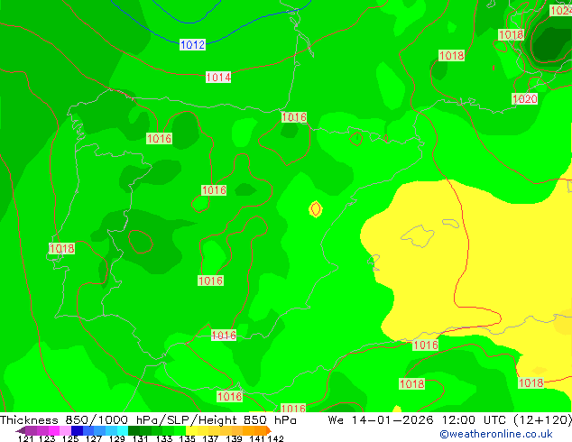Pick the bright yellow legend swatch at 135
The width and height of the screenshot is (572, 442).
pyautogui.click(x=191, y=430)
